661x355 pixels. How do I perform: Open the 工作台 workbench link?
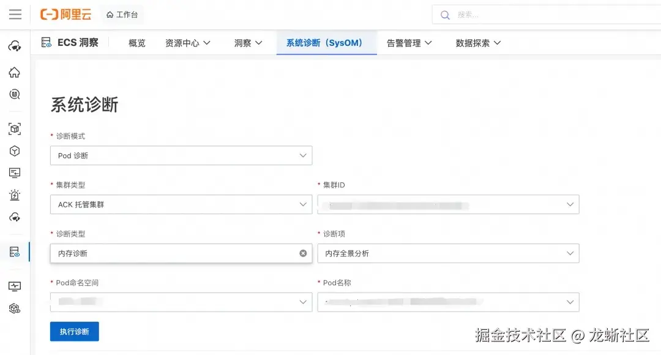[x=122, y=15]
